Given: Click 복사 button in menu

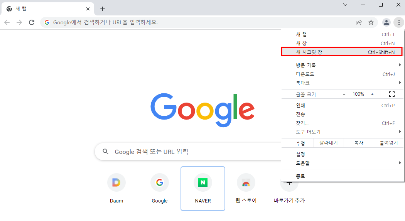Looking at the screenshot, I should tap(359, 143).
